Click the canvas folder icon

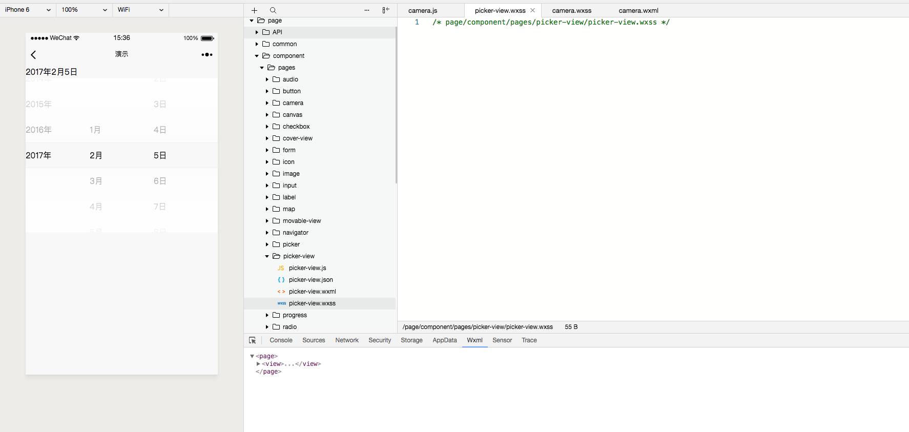tap(276, 115)
